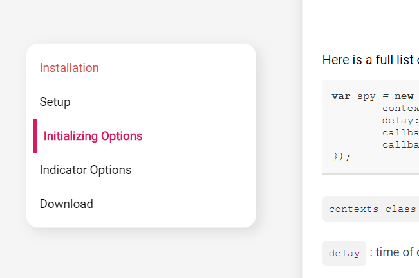
Task: Jump to the Indicator Options section
Action: tap(86, 169)
